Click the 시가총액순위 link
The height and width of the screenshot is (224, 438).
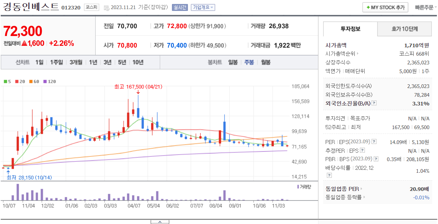pyautogui.click(x=341, y=54)
